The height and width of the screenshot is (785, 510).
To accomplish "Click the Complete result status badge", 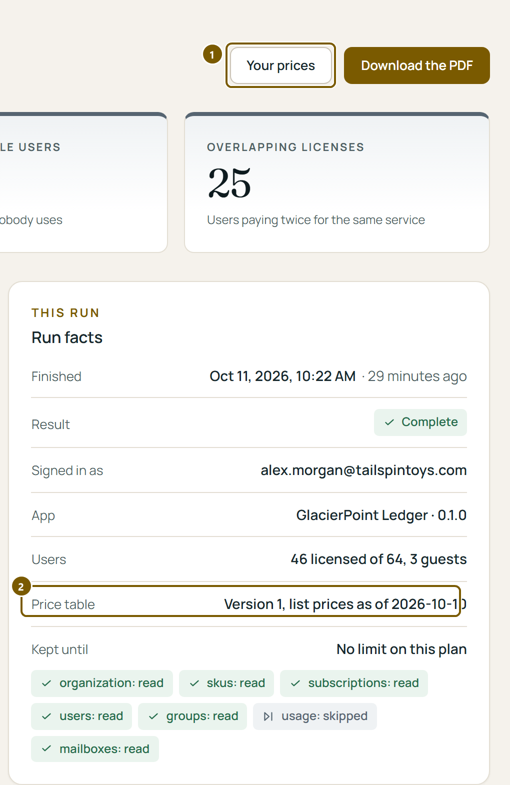I will tap(420, 422).
